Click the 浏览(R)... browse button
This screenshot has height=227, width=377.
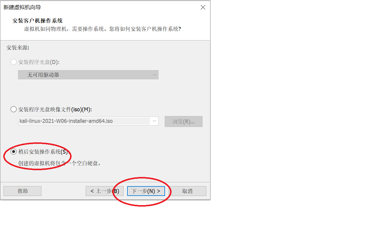click(x=184, y=122)
